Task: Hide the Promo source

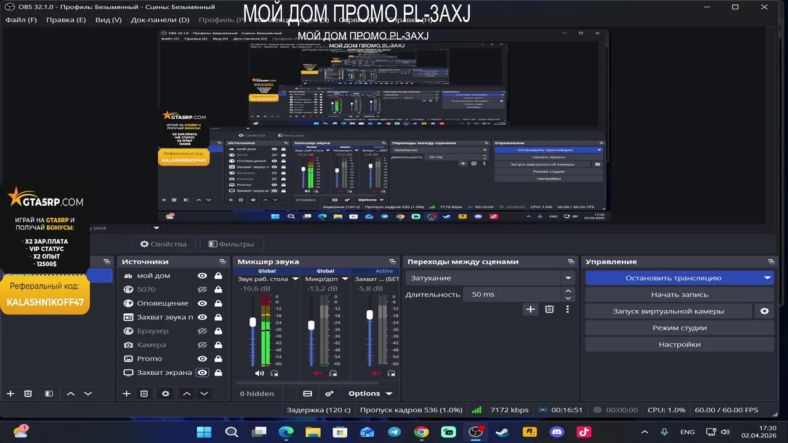Action: (x=202, y=359)
